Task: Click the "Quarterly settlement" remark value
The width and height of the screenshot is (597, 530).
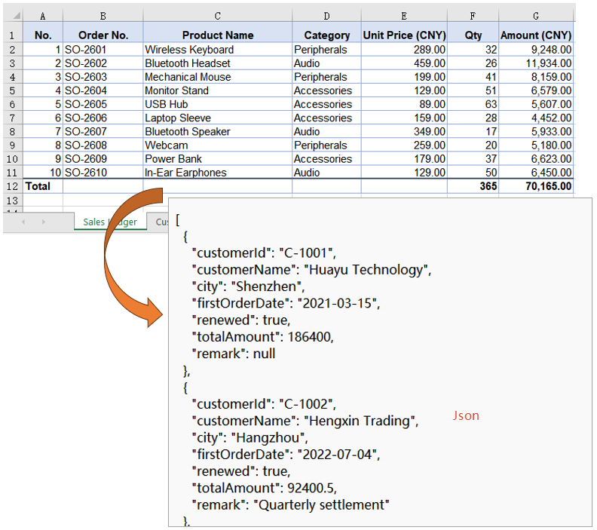Action: (321, 505)
